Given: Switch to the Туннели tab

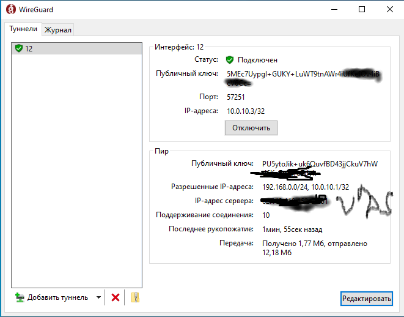Looking at the screenshot, I should click(x=23, y=29).
